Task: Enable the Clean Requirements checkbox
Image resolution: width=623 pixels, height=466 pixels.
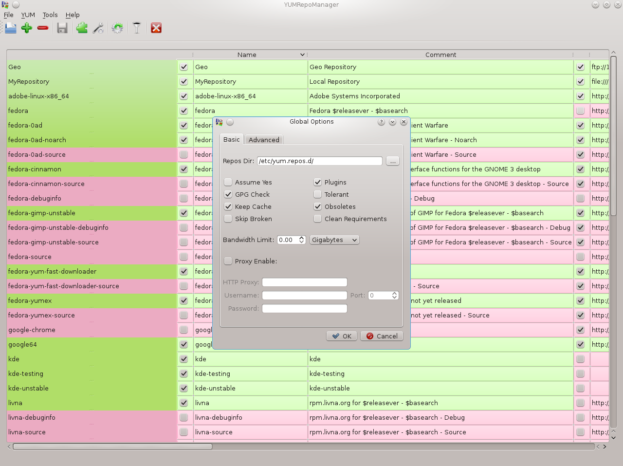Action: point(317,219)
